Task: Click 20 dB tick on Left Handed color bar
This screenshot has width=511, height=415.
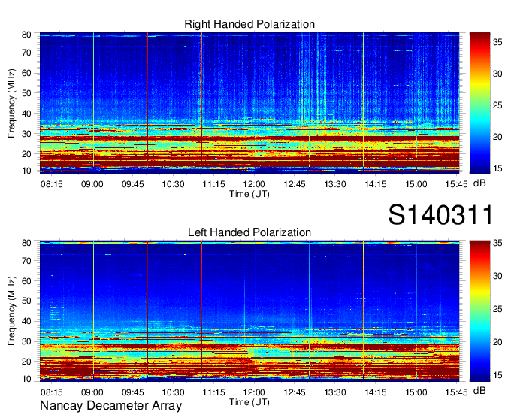Action: point(497,342)
